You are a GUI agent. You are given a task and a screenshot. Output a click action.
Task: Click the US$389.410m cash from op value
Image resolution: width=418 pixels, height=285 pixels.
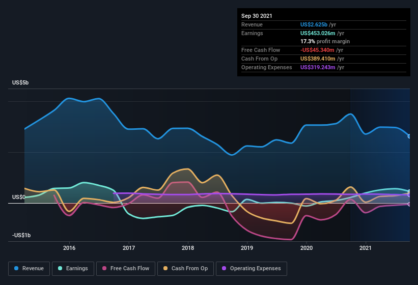tap(318, 59)
